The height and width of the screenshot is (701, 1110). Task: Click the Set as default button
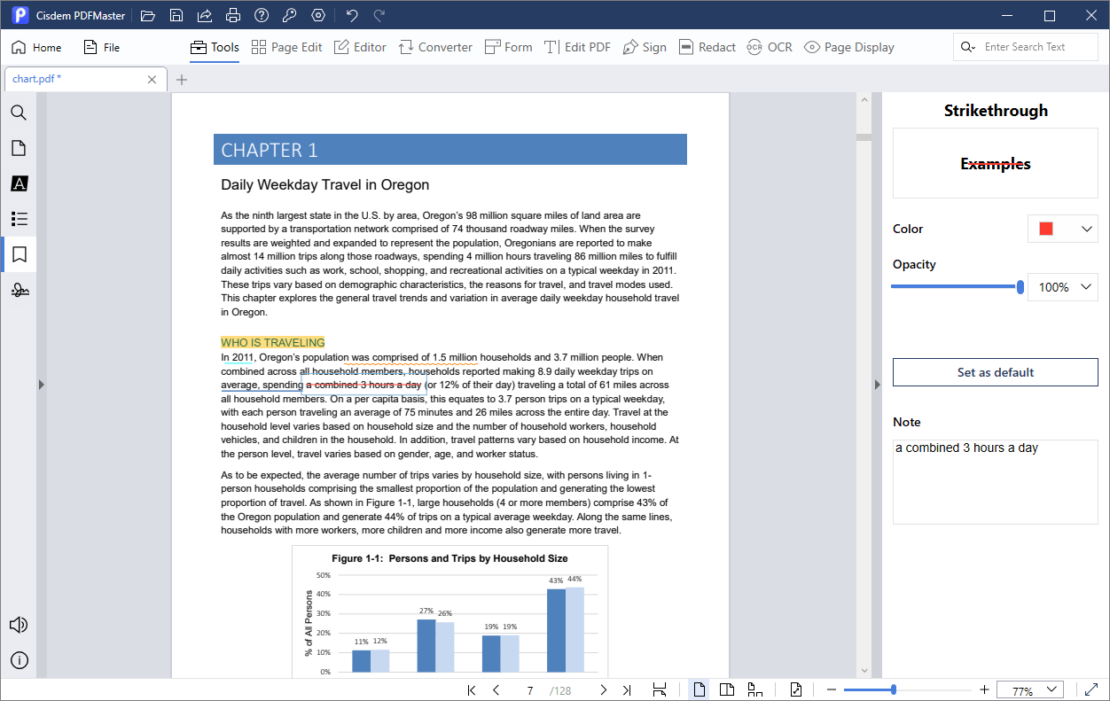pos(995,372)
